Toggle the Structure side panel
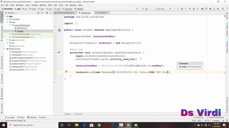 (x=2, y=79)
